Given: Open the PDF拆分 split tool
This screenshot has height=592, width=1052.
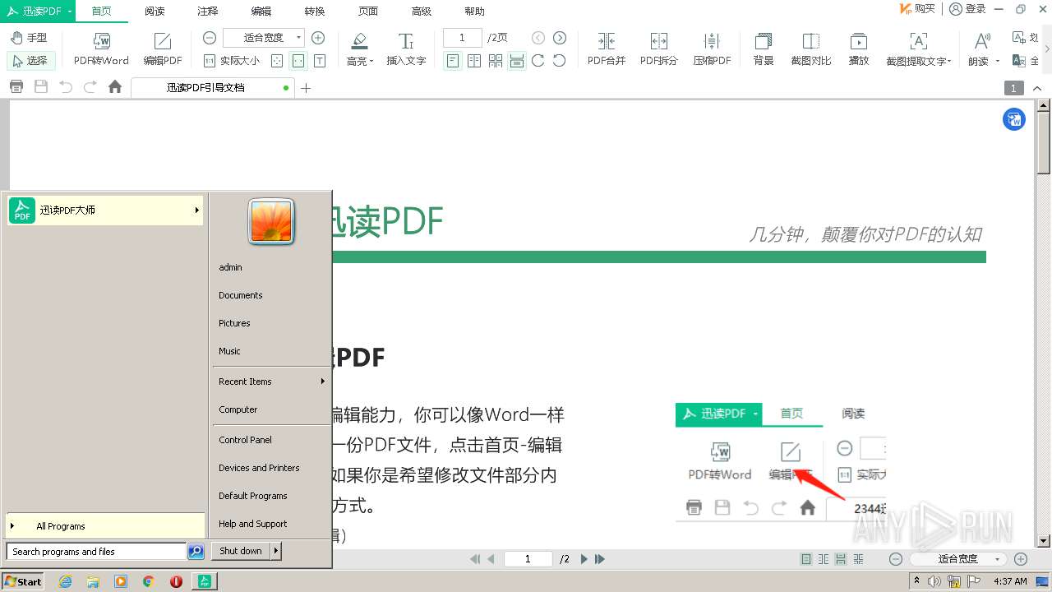Looking at the screenshot, I should tap(659, 49).
